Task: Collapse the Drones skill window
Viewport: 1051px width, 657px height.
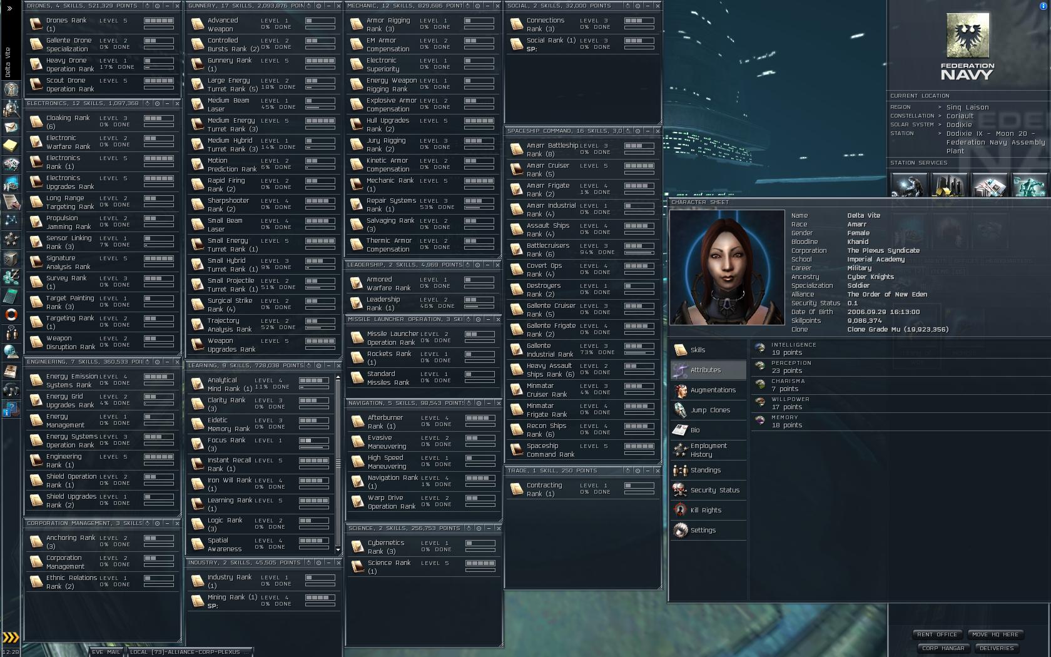Action: coord(167,6)
